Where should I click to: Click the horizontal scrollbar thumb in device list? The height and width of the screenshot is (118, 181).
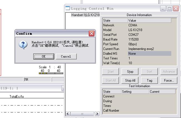point(82,114)
